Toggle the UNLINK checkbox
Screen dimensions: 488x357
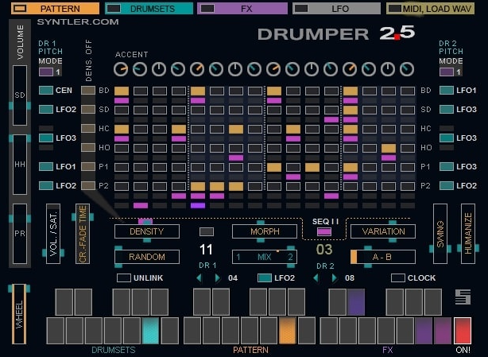pyautogui.click(x=123, y=277)
